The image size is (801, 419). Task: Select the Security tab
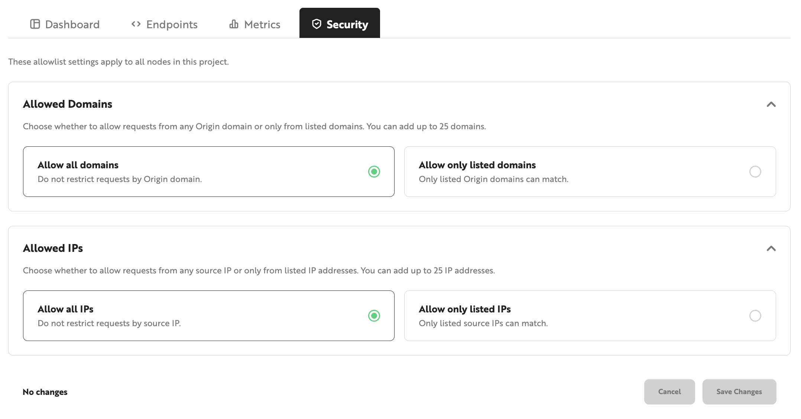tap(340, 23)
